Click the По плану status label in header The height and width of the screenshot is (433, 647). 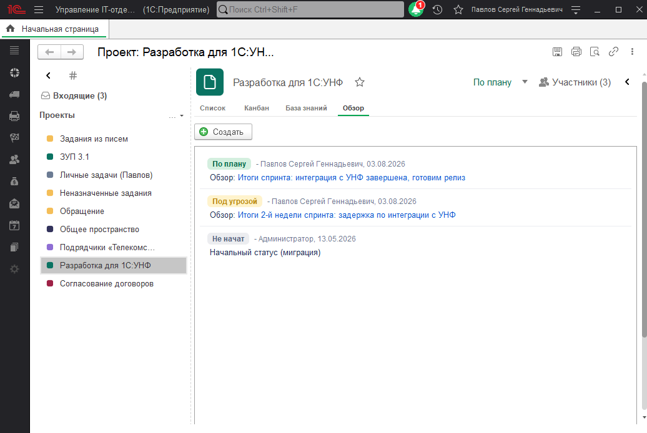click(x=492, y=82)
